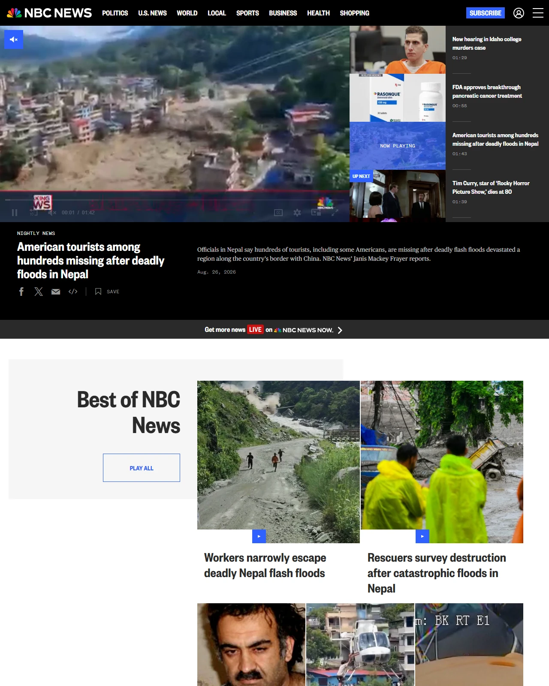Open playlist item 'American tourists among hundreds missing'
The height and width of the screenshot is (686, 549).
point(495,139)
